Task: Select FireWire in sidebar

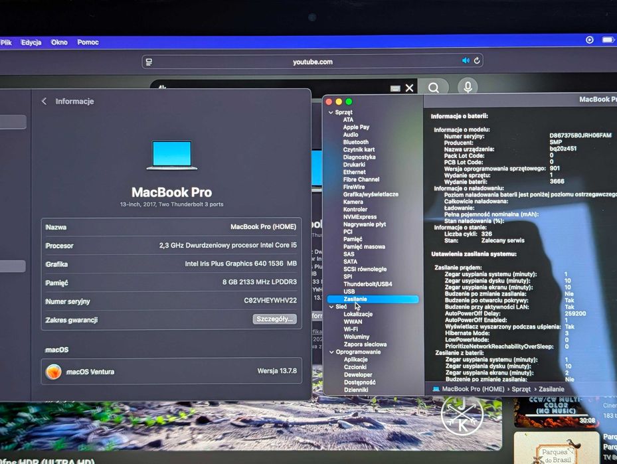Action: (354, 187)
